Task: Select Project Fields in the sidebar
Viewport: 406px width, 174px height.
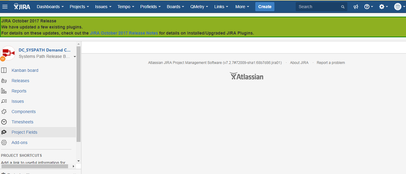Action: pyautogui.click(x=24, y=132)
